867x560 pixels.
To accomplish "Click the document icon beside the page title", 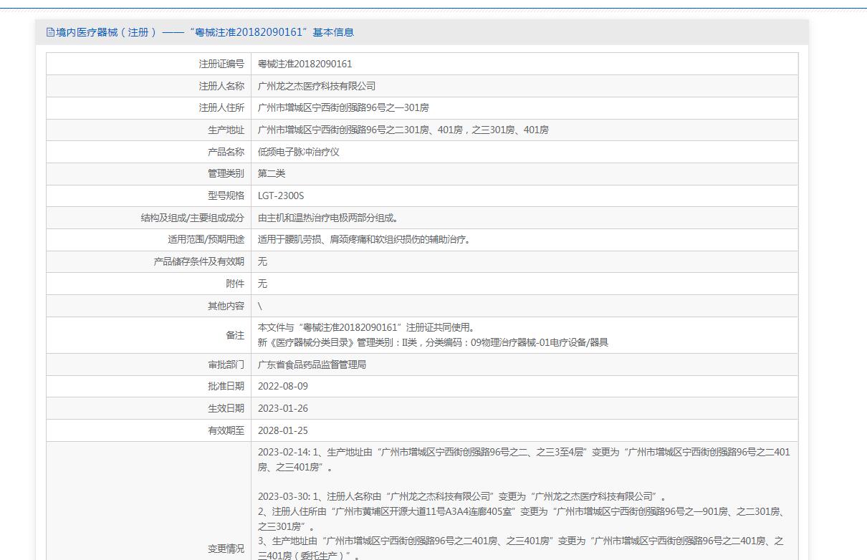I will [x=50, y=32].
